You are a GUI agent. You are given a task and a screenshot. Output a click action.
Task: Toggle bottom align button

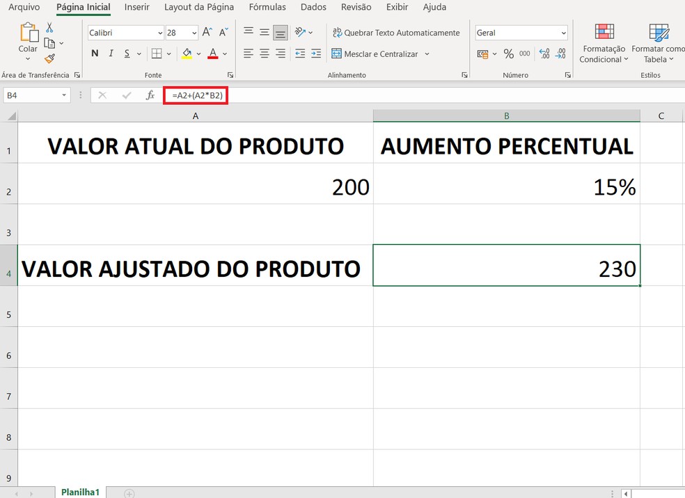coord(280,32)
